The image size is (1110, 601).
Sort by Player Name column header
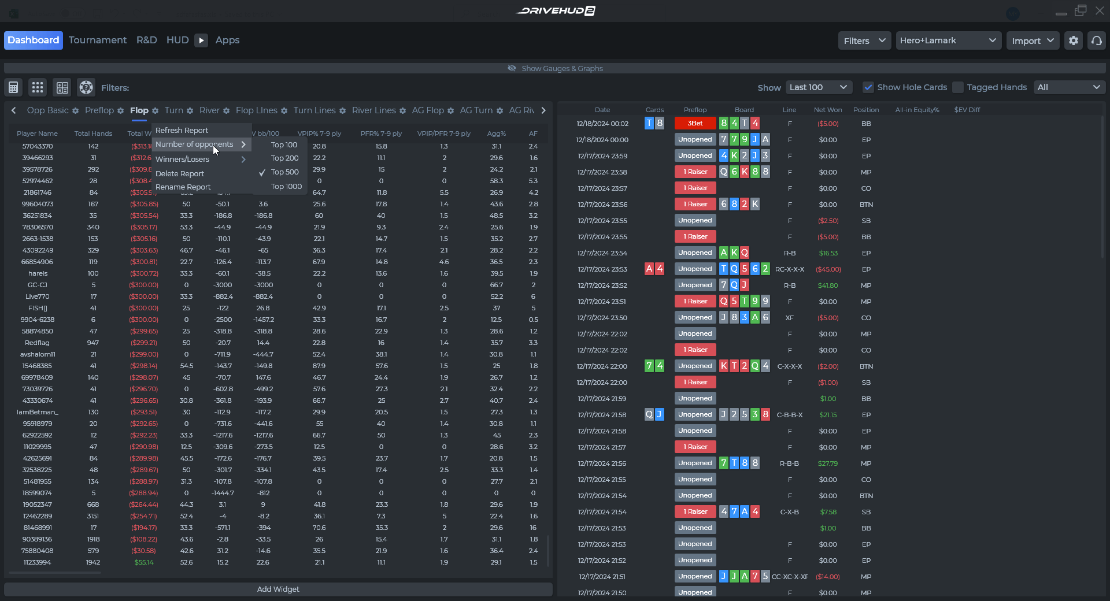tap(37, 133)
